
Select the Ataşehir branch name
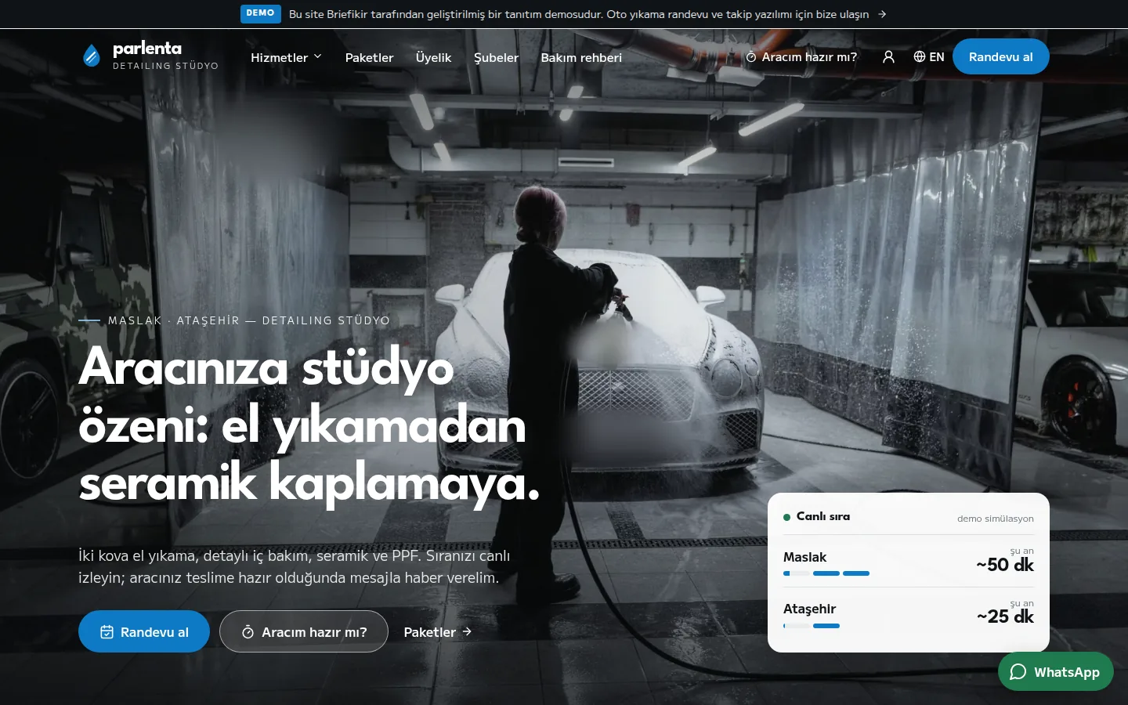tap(809, 609)
